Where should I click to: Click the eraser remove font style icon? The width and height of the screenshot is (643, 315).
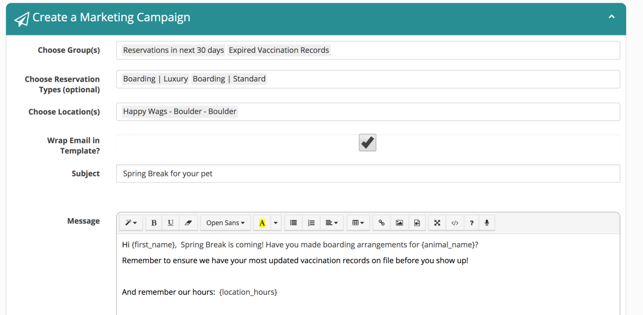188,223
